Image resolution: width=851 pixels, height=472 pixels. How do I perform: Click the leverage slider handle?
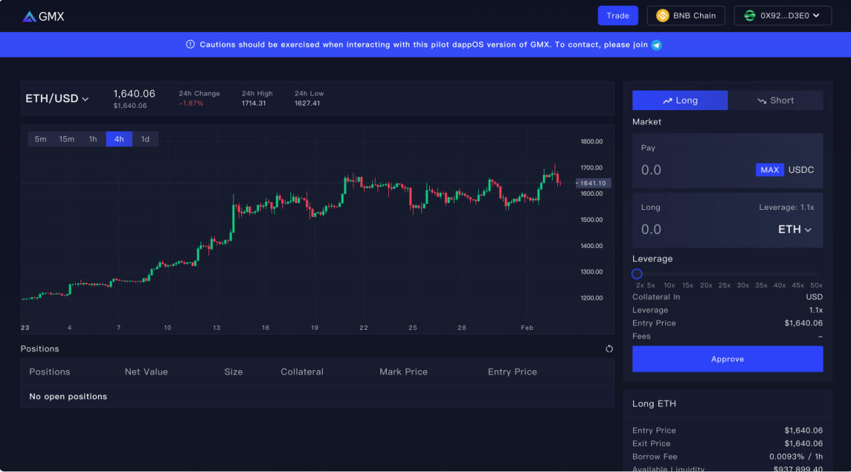point(637,274)
